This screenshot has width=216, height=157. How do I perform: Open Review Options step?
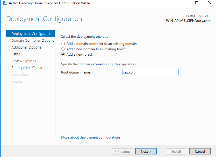(x=24, y=61)
